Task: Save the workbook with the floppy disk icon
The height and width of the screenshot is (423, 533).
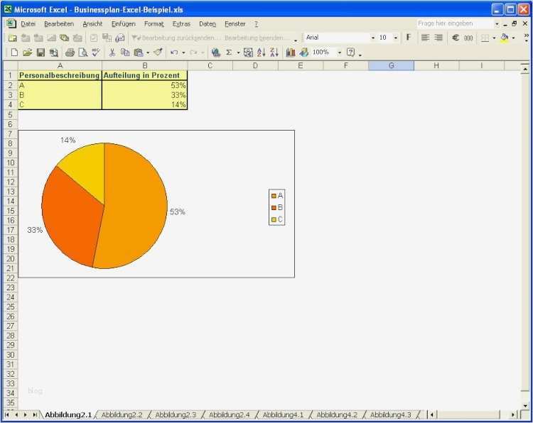Action: pyautogui.click(x=41, y=53)
